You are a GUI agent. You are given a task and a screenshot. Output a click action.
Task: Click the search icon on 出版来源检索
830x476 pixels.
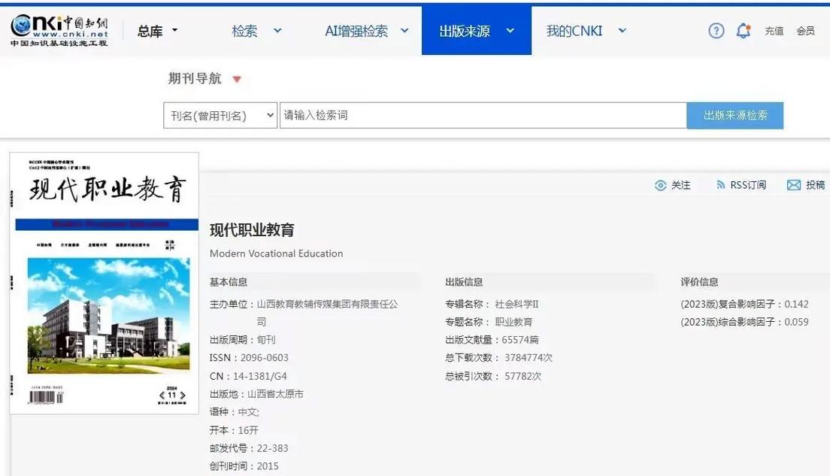coord(735,115)
